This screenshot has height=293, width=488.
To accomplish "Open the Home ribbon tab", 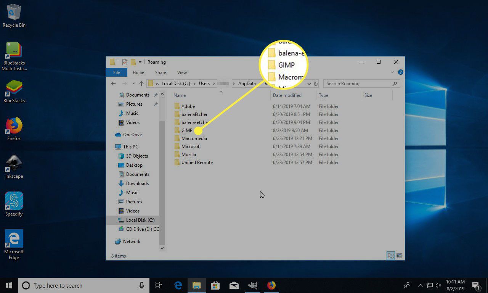I will 138,72.
